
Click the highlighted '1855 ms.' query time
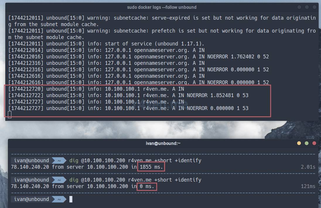151,167
